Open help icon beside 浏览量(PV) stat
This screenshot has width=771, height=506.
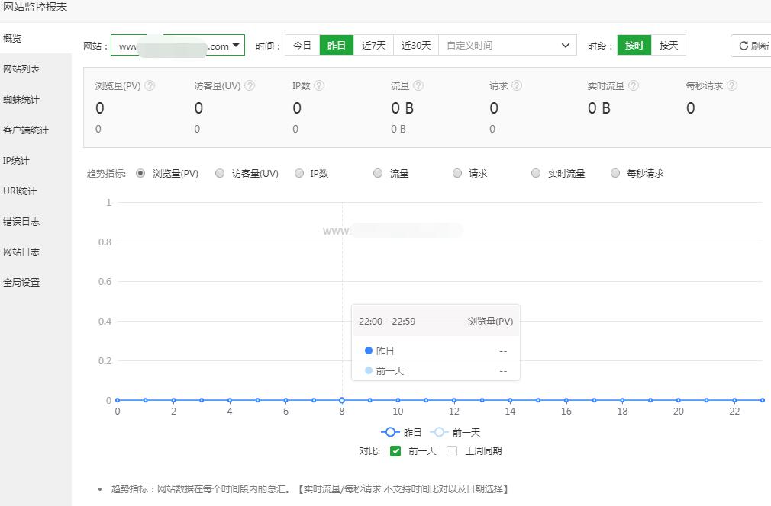pos(150,85)
